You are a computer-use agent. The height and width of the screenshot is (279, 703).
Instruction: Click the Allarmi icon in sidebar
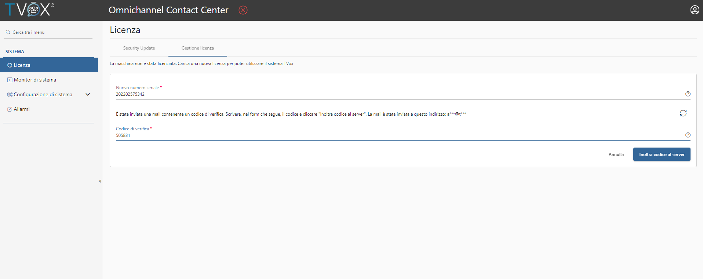coord(10,109)
